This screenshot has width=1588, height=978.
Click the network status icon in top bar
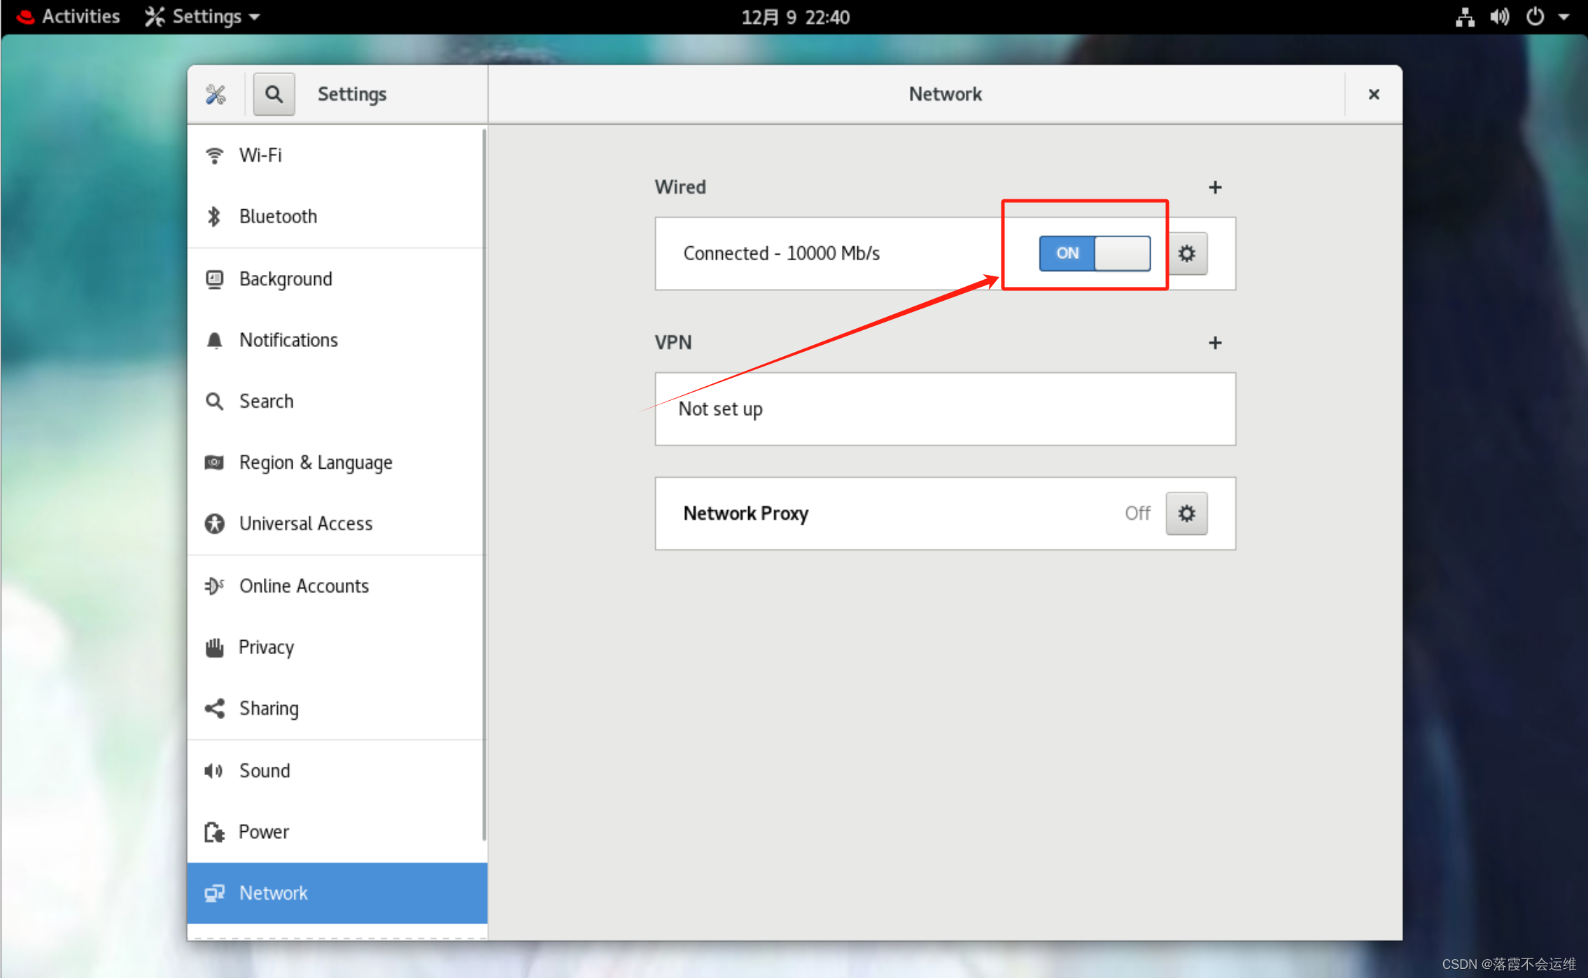coord(1465,17)
